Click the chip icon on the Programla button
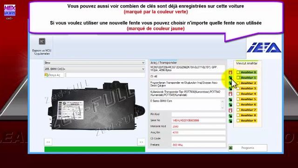 click(x=231, y=148)
